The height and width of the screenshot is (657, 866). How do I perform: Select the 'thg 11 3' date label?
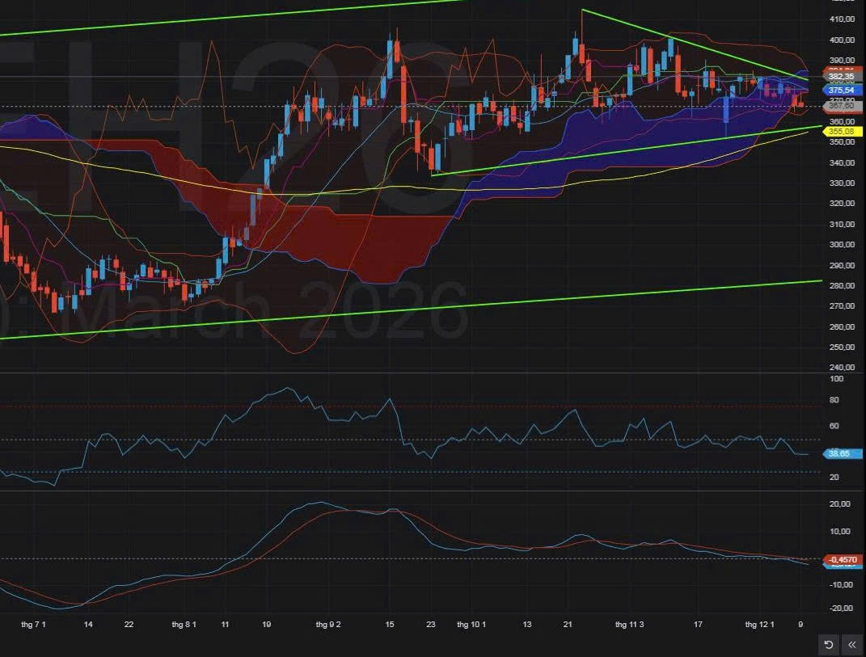[x=628, y=625]
